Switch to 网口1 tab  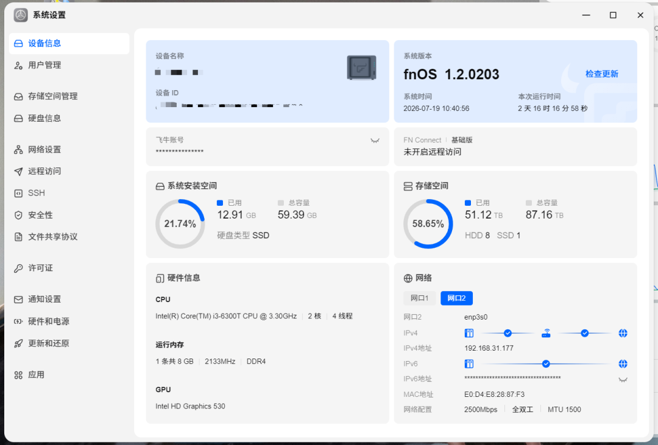click(419, 298)
